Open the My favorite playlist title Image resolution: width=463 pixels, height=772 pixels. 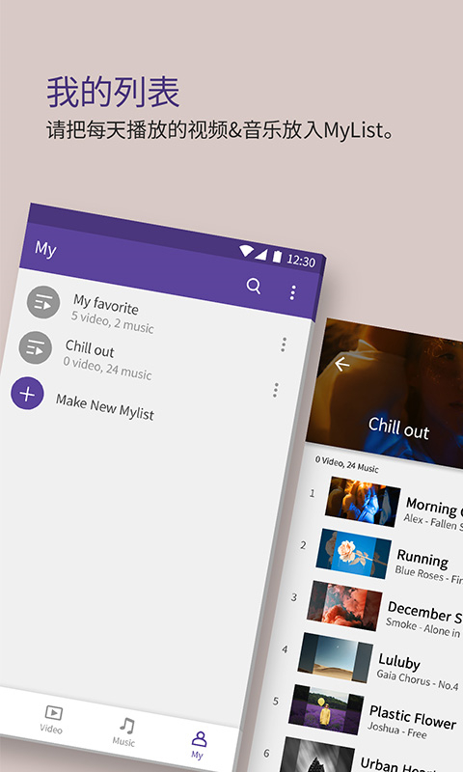(106, 304)
